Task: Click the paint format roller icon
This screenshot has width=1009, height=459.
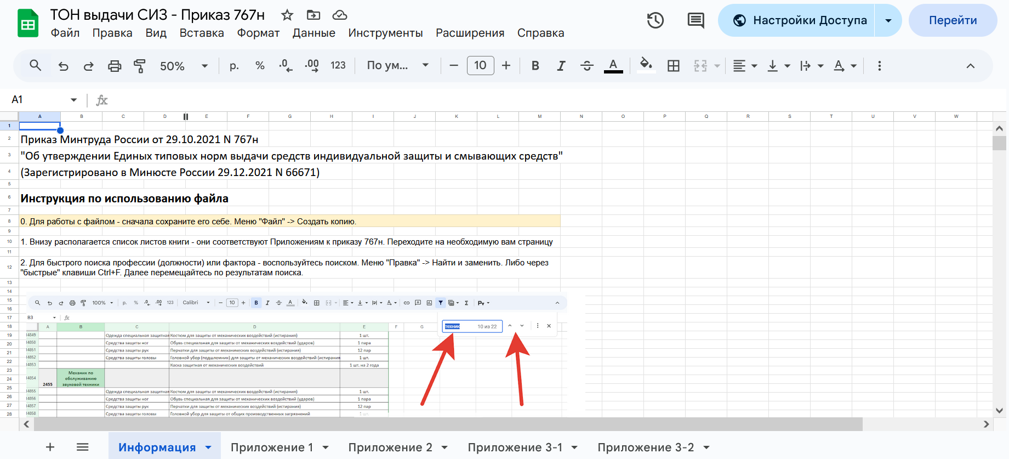Action: click(x=140, y=66)
